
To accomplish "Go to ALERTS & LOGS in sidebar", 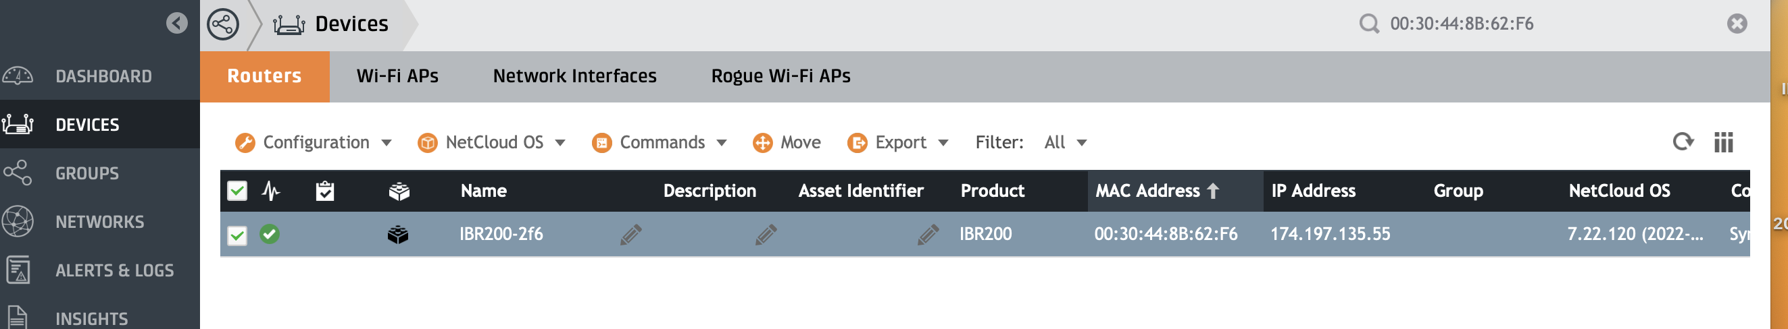I will coord(114,270).
